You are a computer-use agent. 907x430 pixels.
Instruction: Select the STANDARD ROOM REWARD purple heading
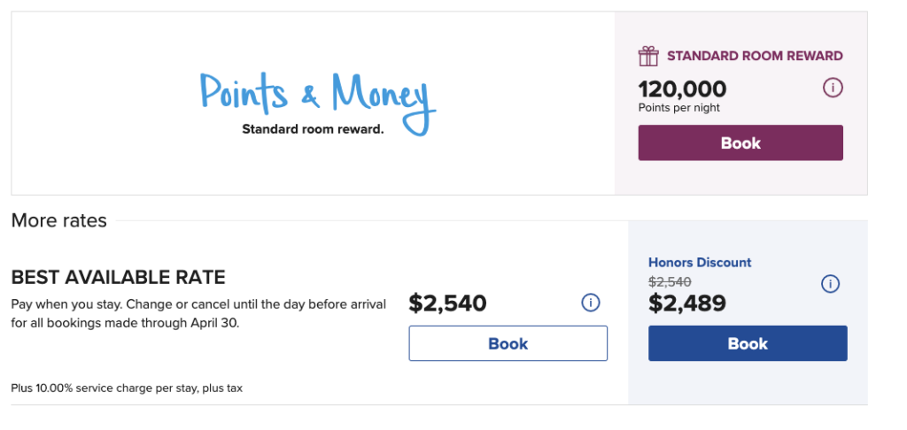(x=755, y=56)
